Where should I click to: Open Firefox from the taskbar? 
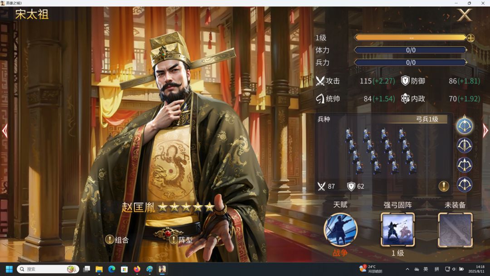tap(137, 269)
